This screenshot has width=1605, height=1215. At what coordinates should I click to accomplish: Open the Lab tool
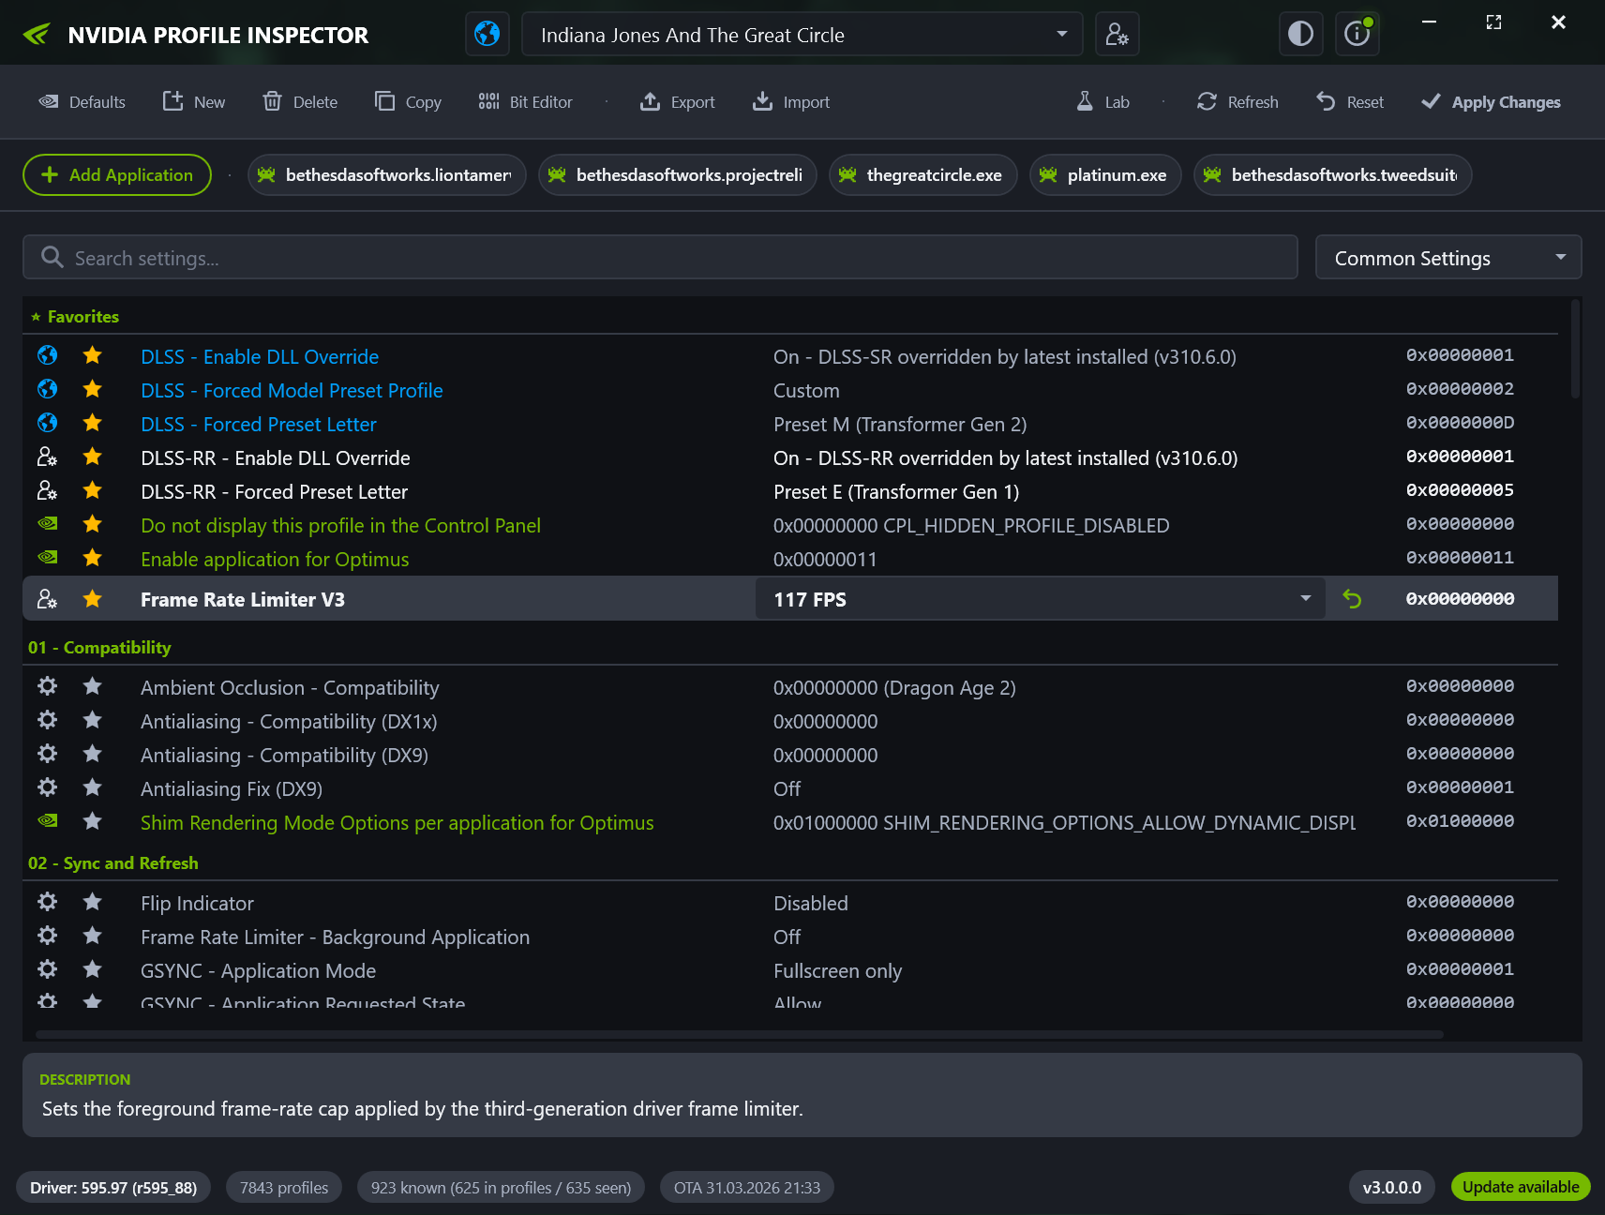click(1102, 102)
